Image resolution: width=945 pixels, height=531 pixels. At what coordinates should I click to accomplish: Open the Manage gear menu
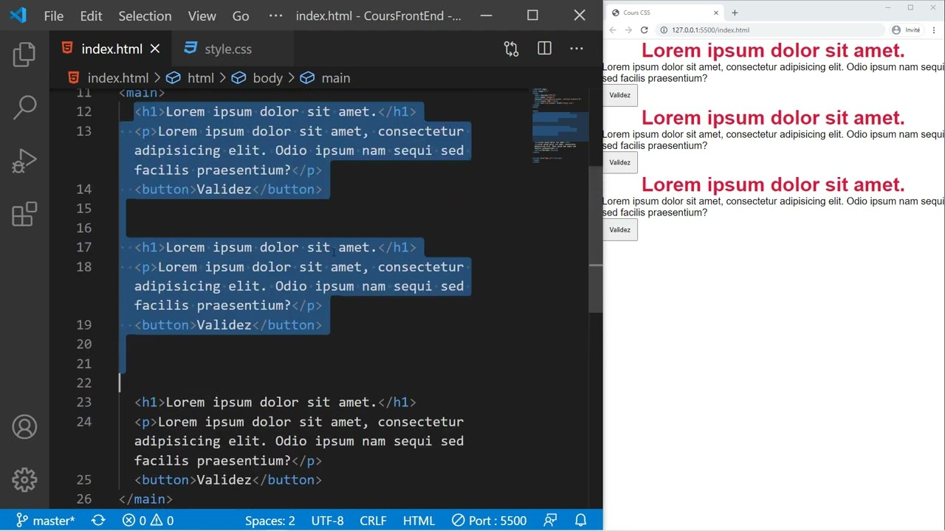pos(24,480)
